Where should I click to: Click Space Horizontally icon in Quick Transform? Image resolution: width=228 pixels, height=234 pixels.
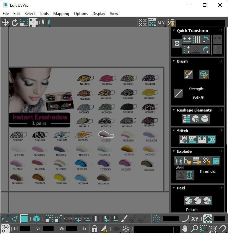(x=217, y=39)
